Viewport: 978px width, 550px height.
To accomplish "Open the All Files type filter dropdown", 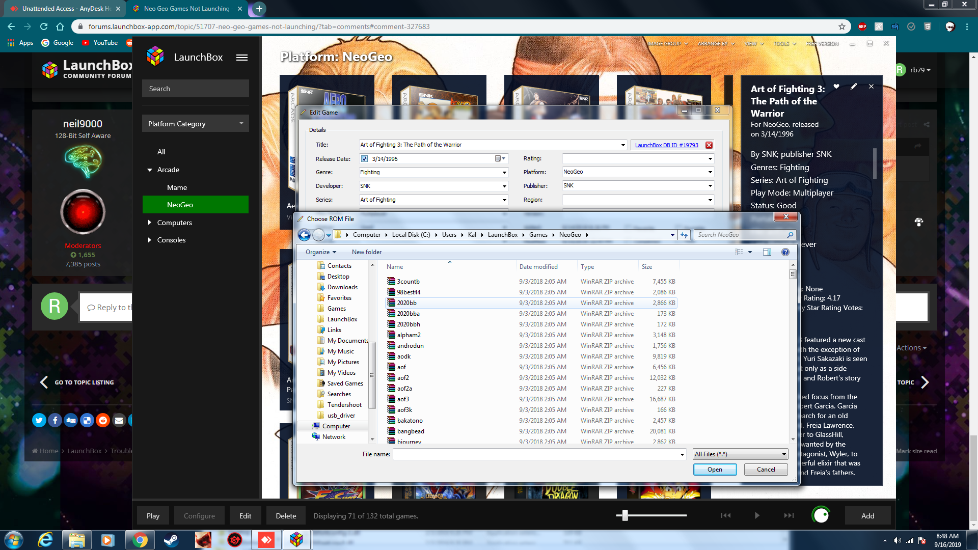I will [x=741, y=454].
